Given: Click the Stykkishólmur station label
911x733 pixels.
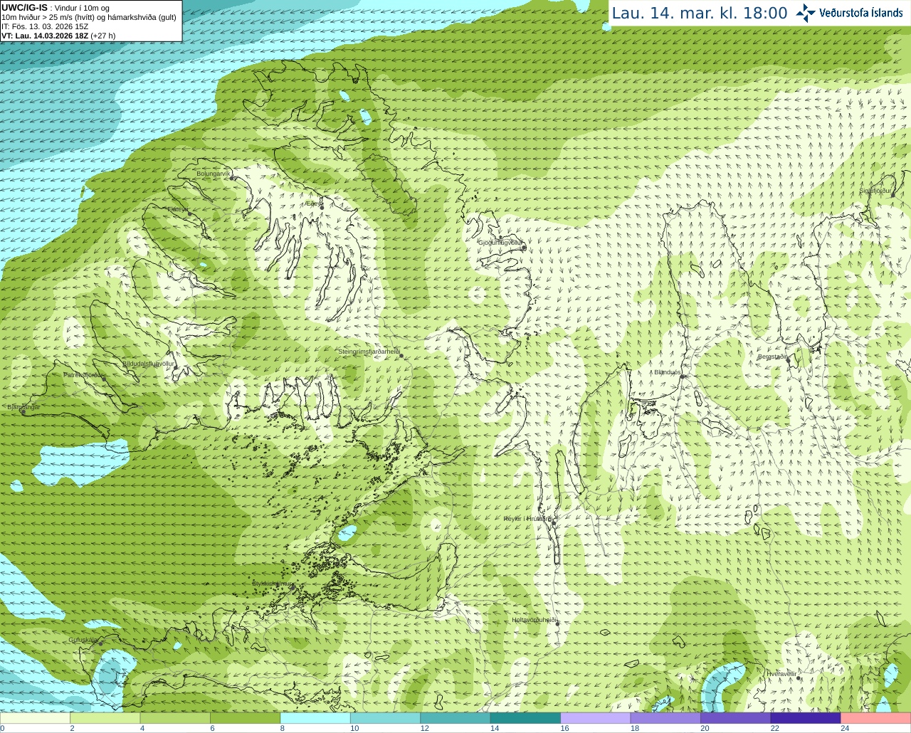Looking at the screenshot, I should pos(272,584).
